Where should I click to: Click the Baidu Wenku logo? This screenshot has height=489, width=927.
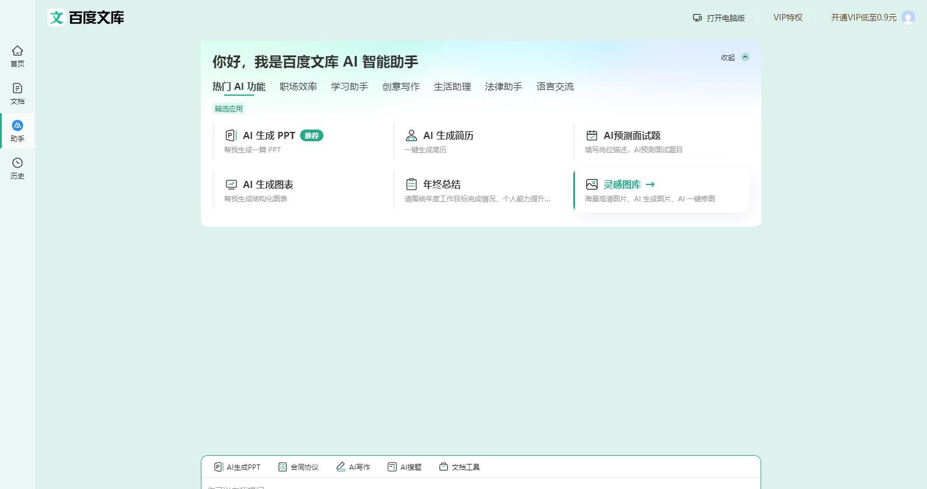[x=86, y=18]
